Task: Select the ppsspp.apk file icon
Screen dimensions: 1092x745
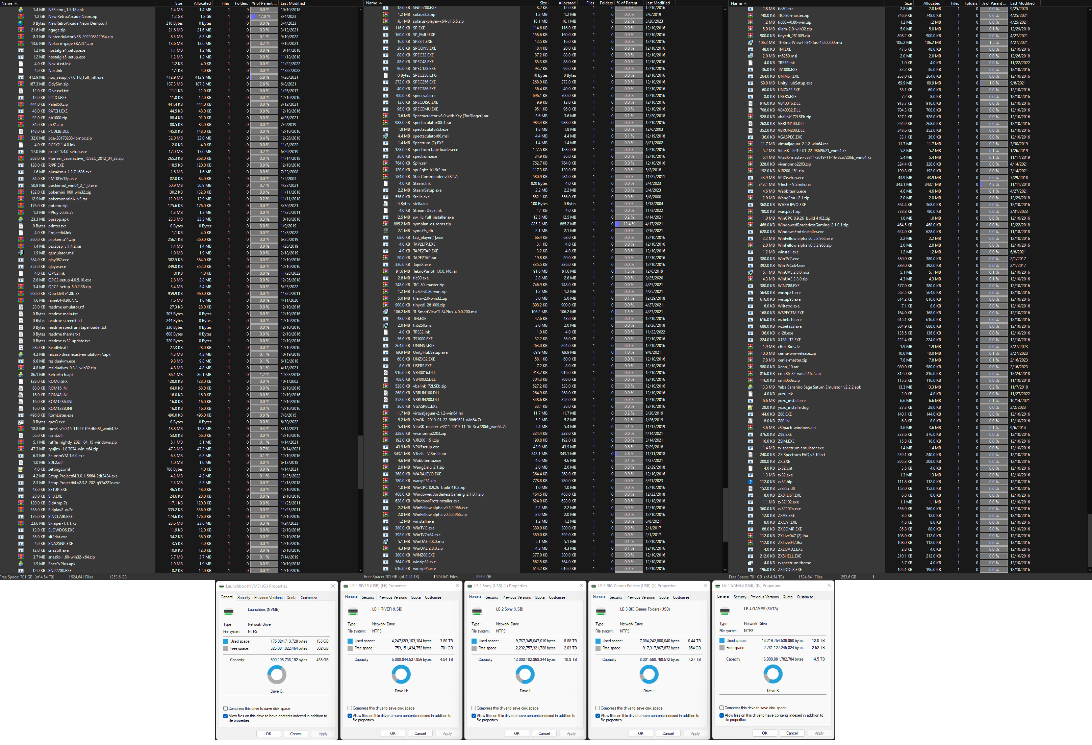Action: pyautogui.click(x=21, y=219)
